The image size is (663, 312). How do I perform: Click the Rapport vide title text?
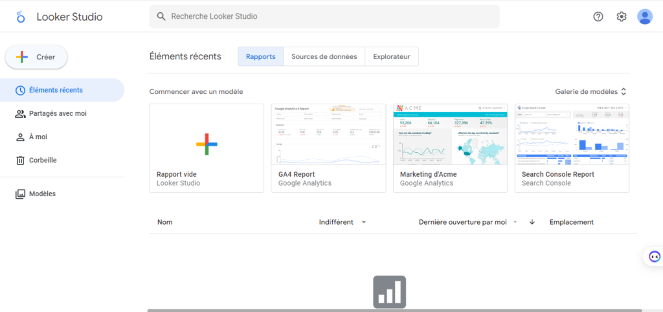177,174
